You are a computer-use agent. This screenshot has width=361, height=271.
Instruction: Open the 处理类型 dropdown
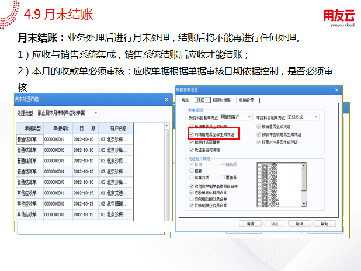pos(96,113)
